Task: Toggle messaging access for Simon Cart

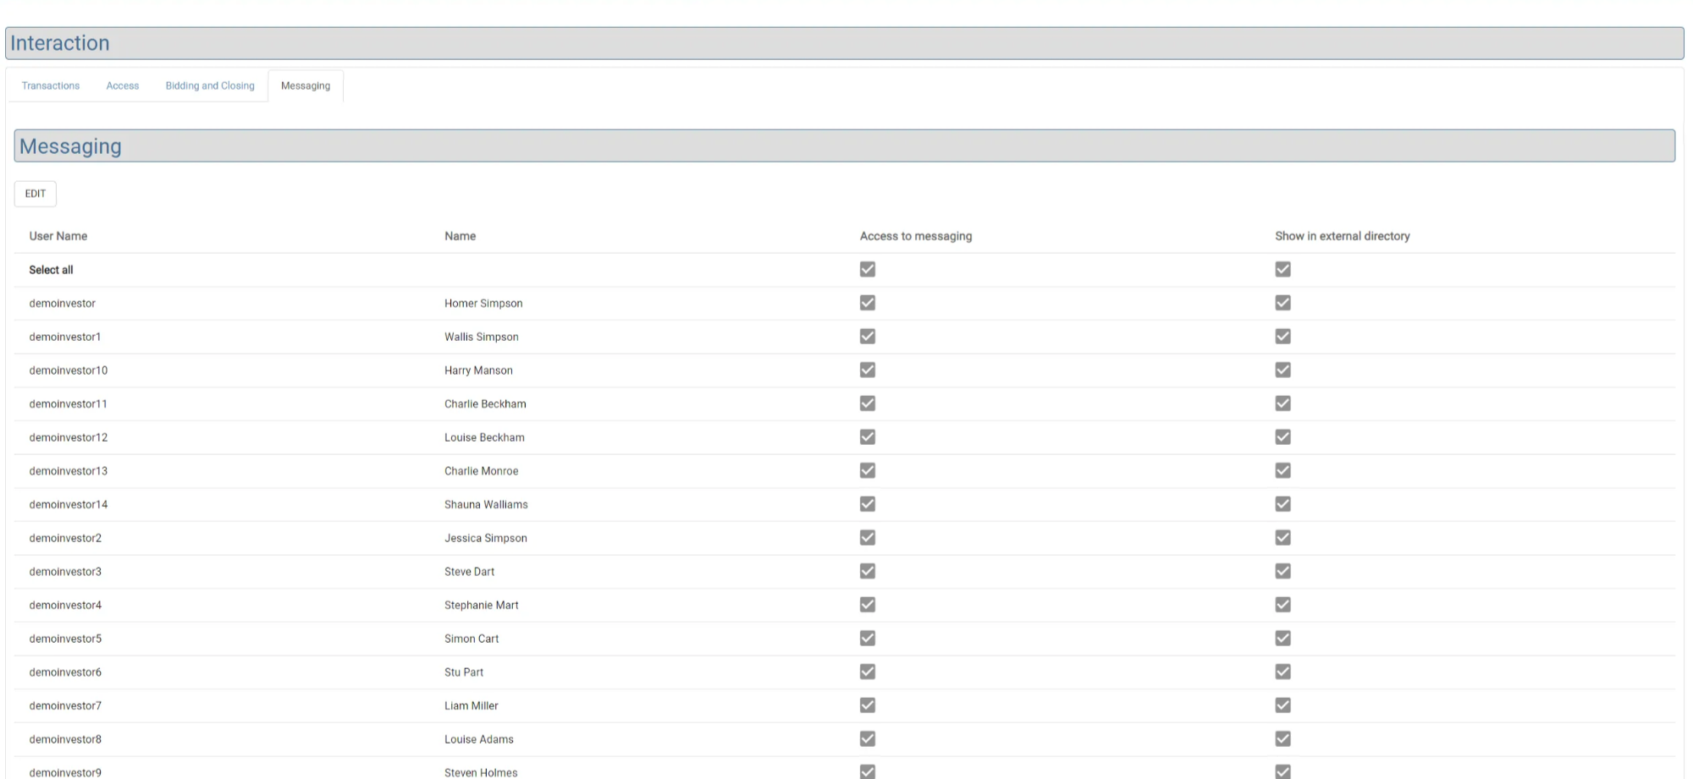Action: click(868, 639)
